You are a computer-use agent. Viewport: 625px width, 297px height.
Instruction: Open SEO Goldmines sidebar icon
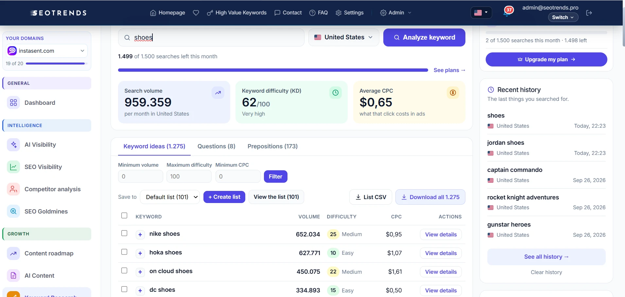pyautogui.click(x=13, y=212)
